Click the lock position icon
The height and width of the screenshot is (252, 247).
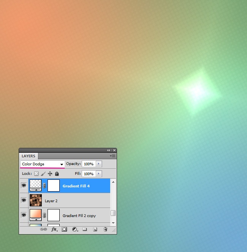pyautogui.click(x=50, y=174)
